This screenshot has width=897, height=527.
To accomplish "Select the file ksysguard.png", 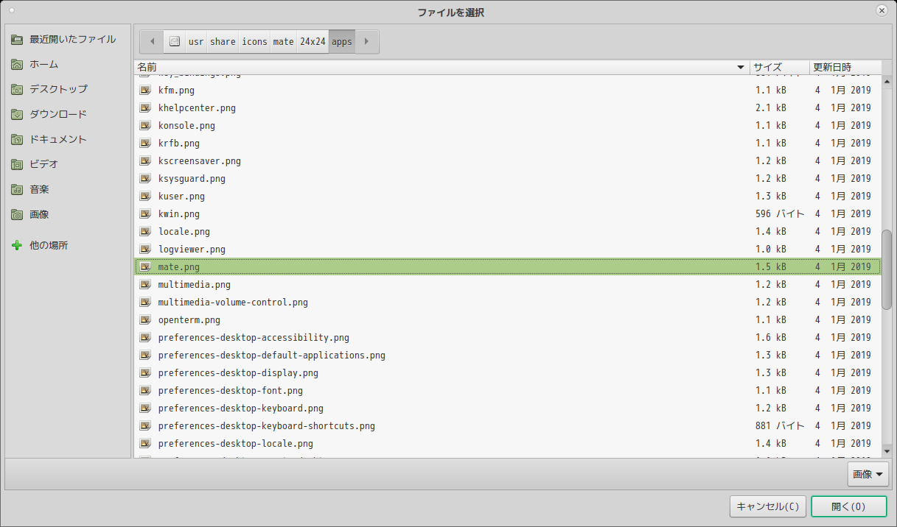I will coord(508,179).
